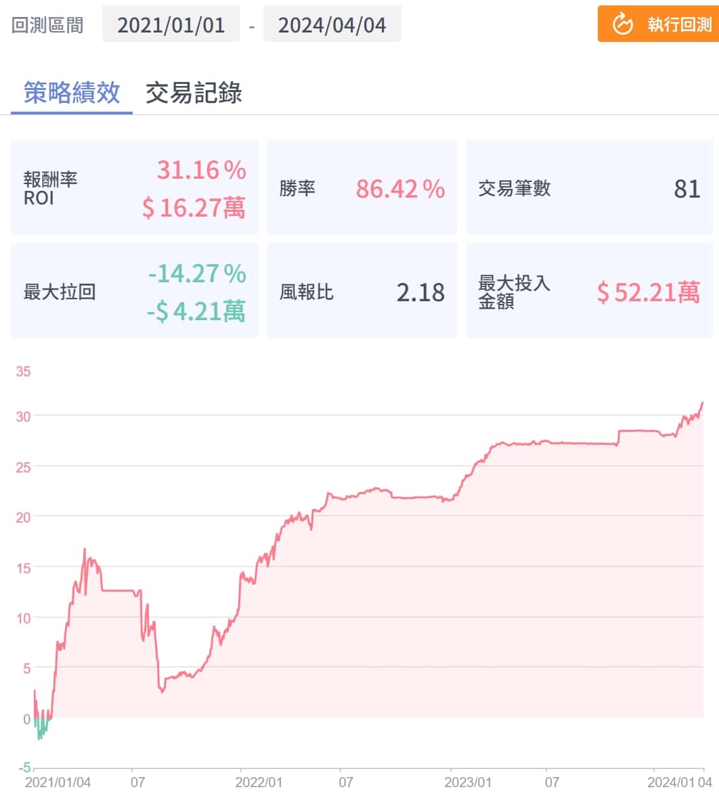Switch to the 策略績效 tab
719x796 pixels.
click(72, 93)
